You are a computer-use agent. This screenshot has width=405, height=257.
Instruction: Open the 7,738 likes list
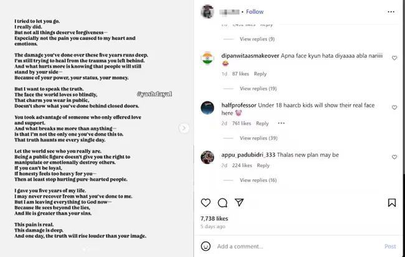click(x=214, y=218)
